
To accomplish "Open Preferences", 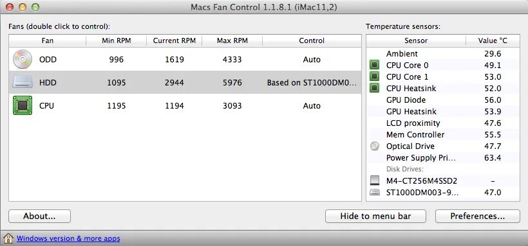I will [478, 216].
